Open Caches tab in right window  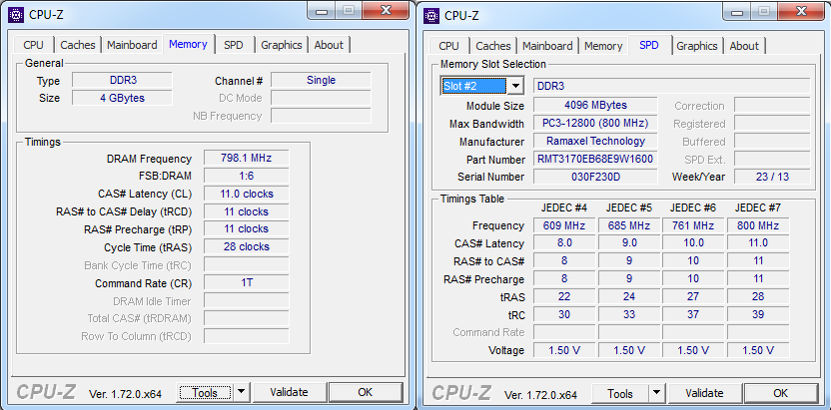tap(493, 46)
